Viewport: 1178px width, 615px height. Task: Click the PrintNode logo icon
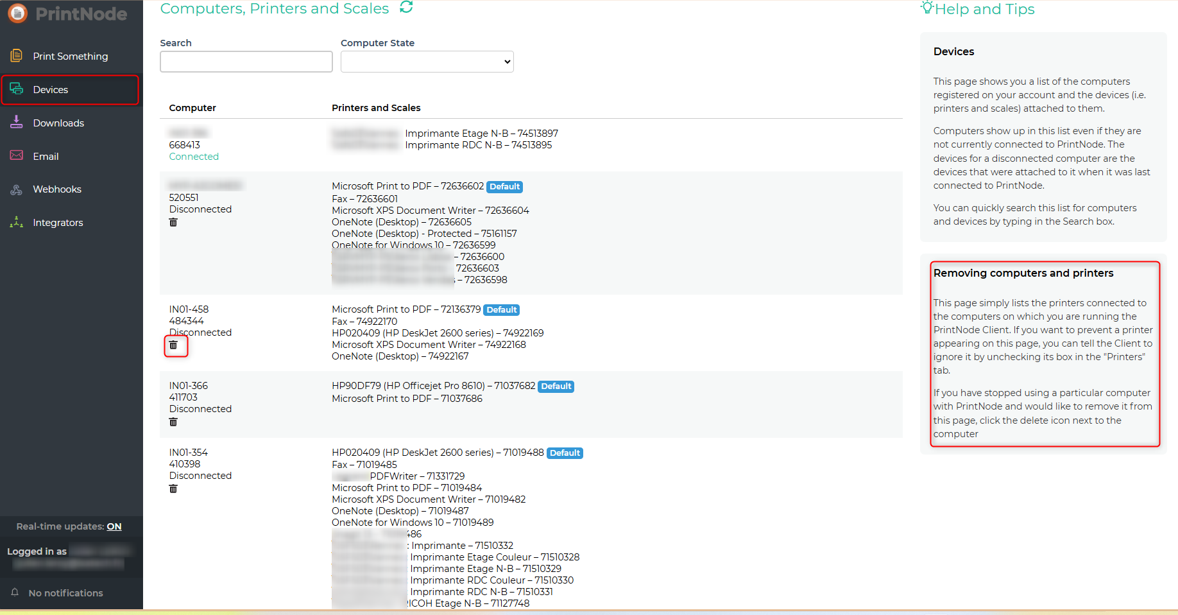(x=17, y=13)
